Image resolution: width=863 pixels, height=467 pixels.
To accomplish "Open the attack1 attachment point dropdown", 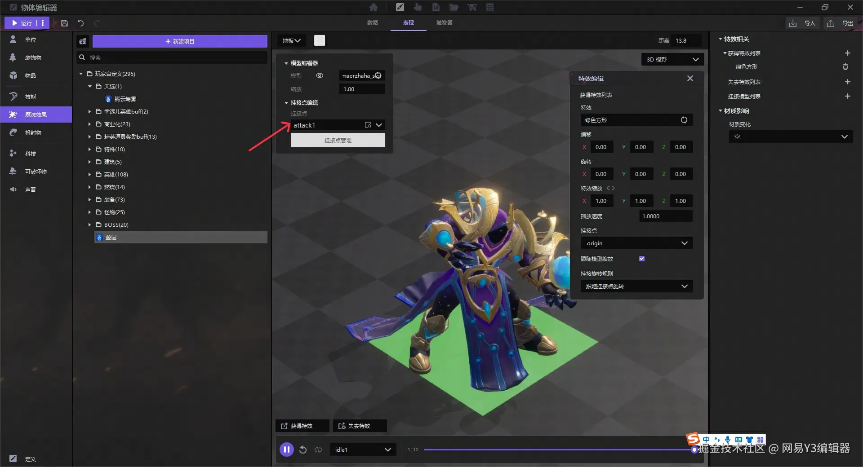I will click(x=379, y=125).
